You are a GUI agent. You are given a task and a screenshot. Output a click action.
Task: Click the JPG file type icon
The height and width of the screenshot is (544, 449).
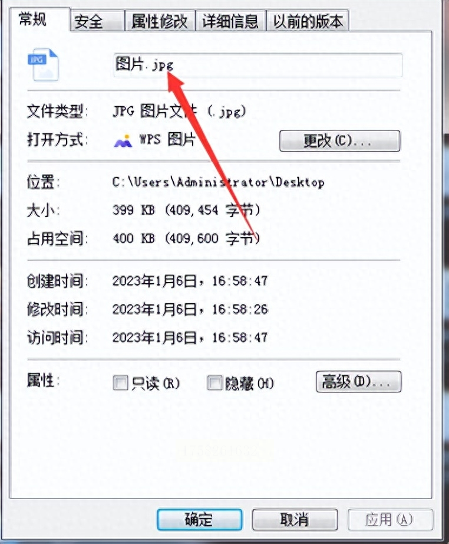43,64
